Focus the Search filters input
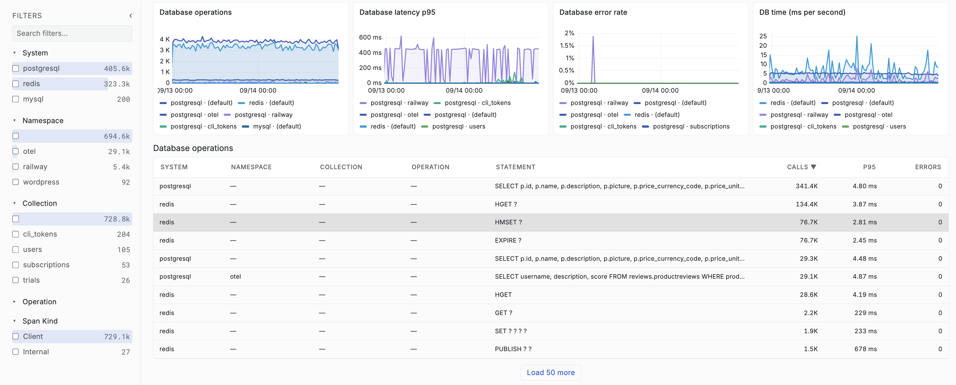Viewport: 956px width, 385px height. 72,33
